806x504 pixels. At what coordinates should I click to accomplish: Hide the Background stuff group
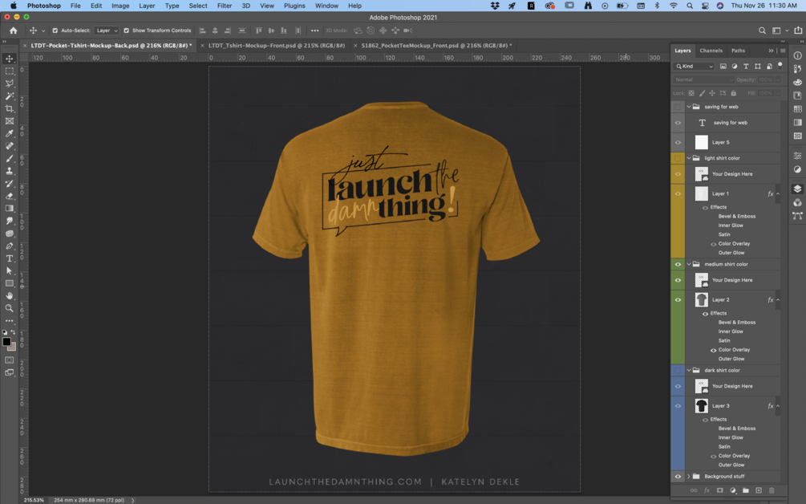pyautogui.click(x=678, y=477)
